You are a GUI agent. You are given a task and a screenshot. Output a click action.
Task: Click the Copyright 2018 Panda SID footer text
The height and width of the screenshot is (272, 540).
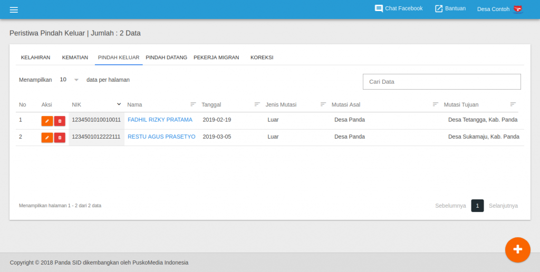pos(99,263)
